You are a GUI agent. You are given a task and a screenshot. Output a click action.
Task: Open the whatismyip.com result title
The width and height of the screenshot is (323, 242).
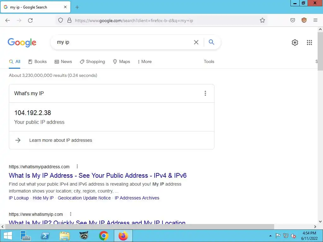pyautogui.click(x=97, y=222)
